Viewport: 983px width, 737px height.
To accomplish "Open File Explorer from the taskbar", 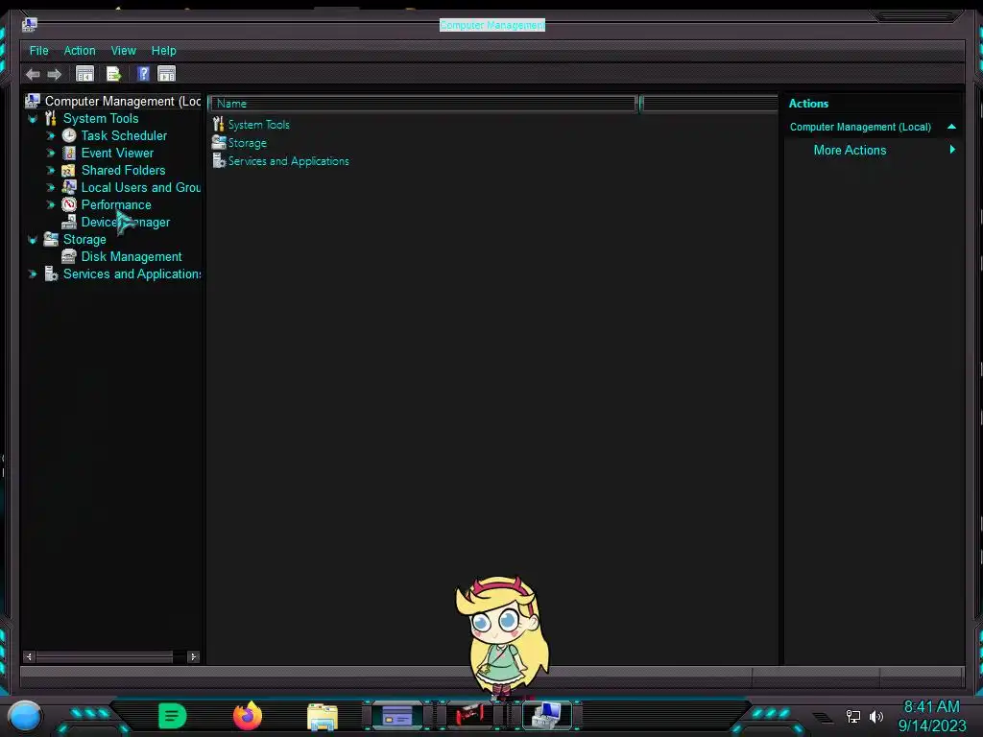I will pos(323,716).
